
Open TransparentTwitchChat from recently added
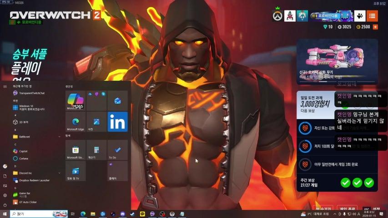(32, 93)
